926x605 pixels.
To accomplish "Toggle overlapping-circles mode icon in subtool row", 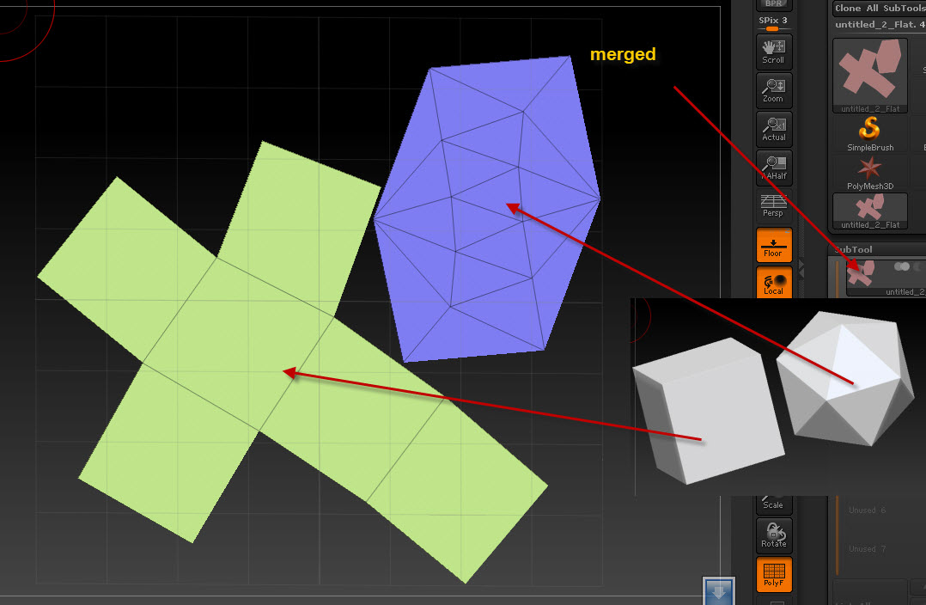I will click(902, 266).
